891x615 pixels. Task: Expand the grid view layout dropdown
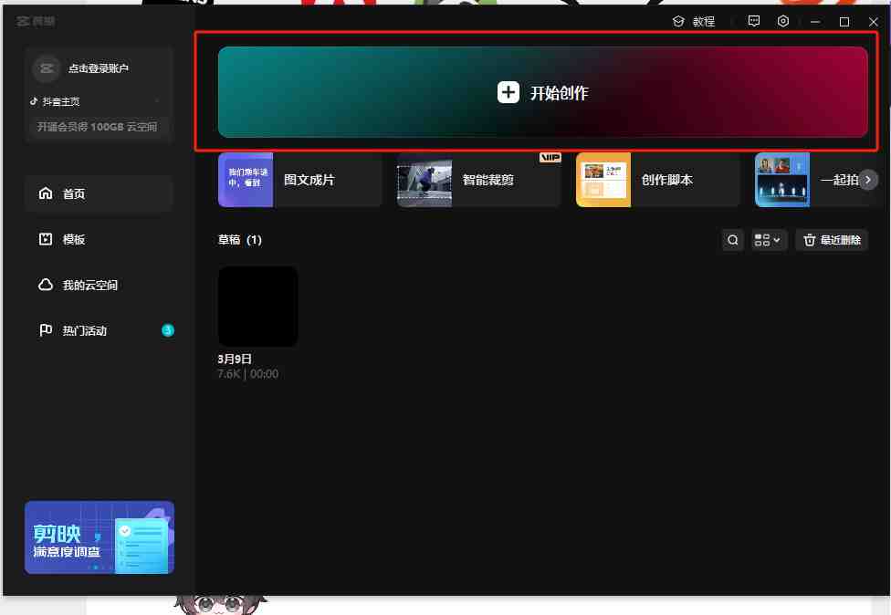pyautogui.click(x=768, y=240)
